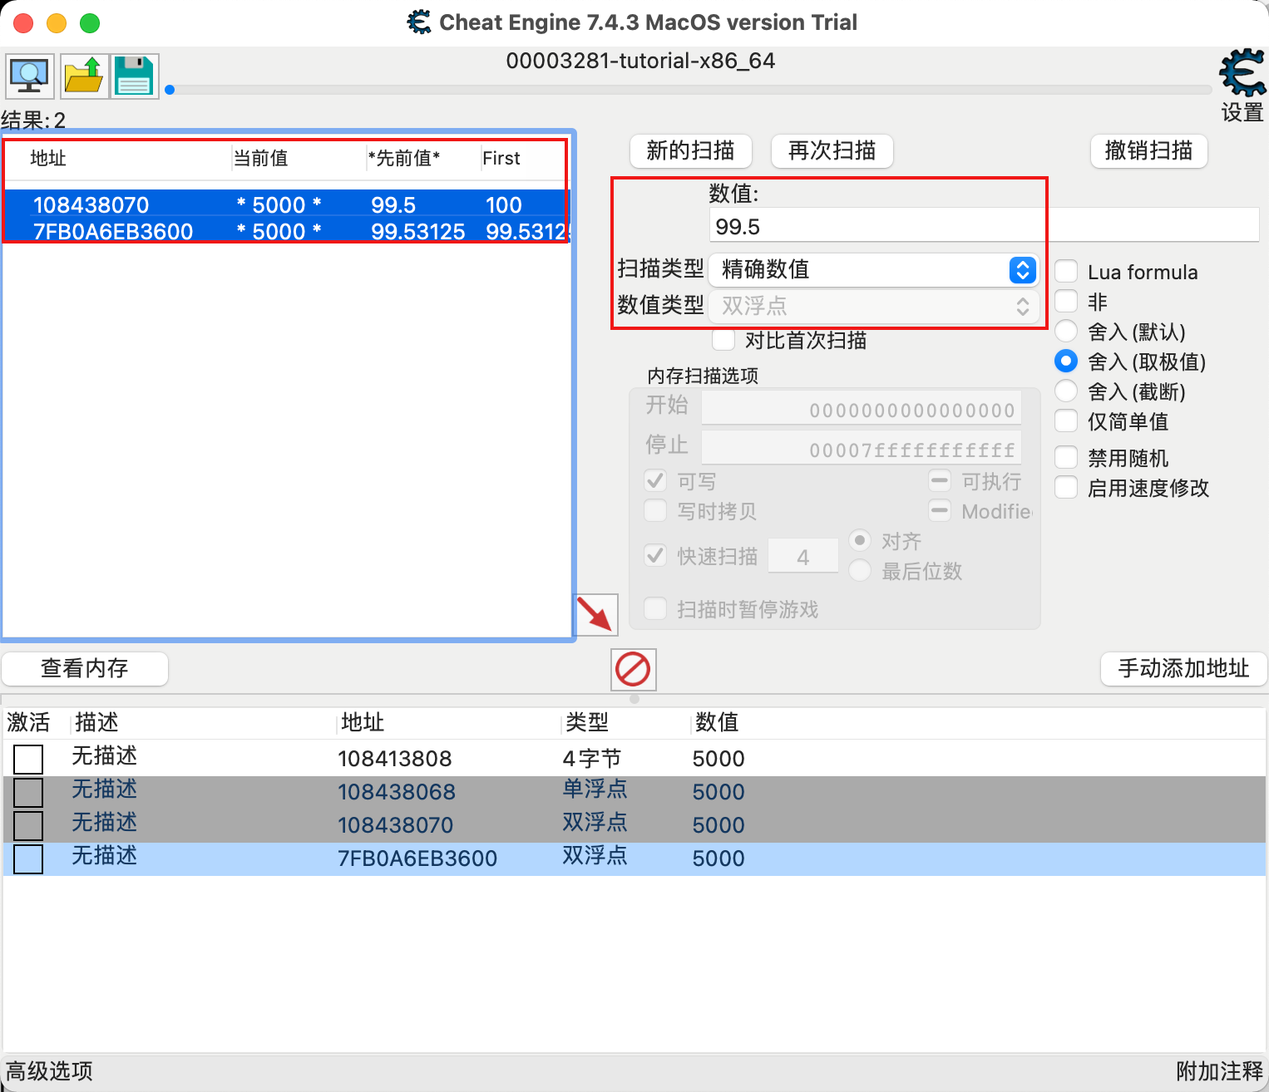This screenshot has width=1269, height=1092.
Task: Click 手动添加地址 to add address manually
Action: pos(1183,668)
